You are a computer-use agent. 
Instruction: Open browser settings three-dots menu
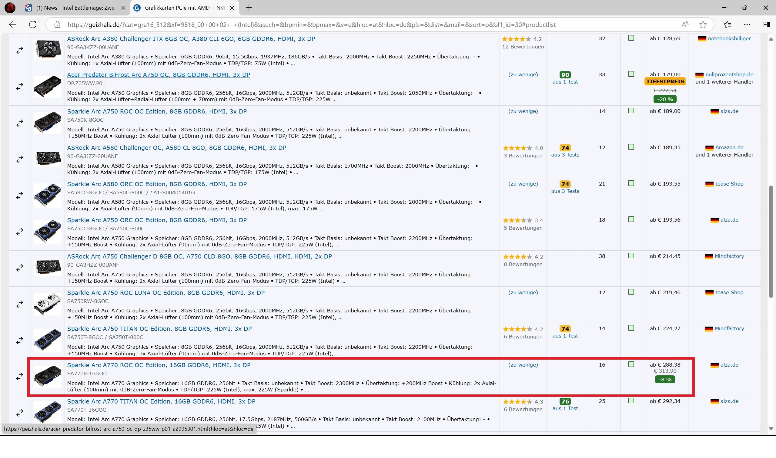click(x=747, y=25)
